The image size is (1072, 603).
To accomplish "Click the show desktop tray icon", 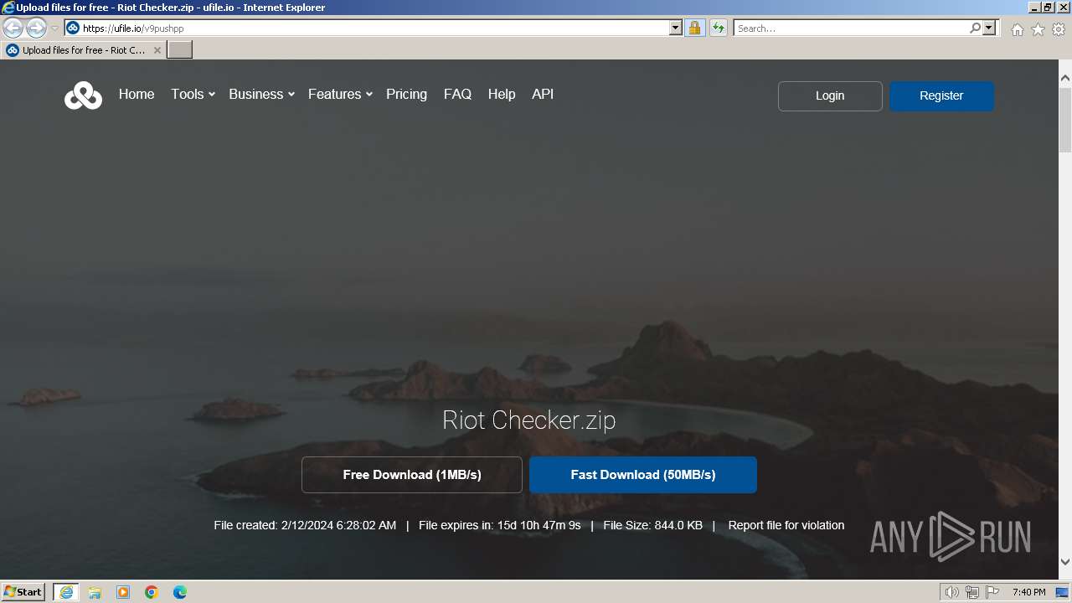I will coord(1063,592).
